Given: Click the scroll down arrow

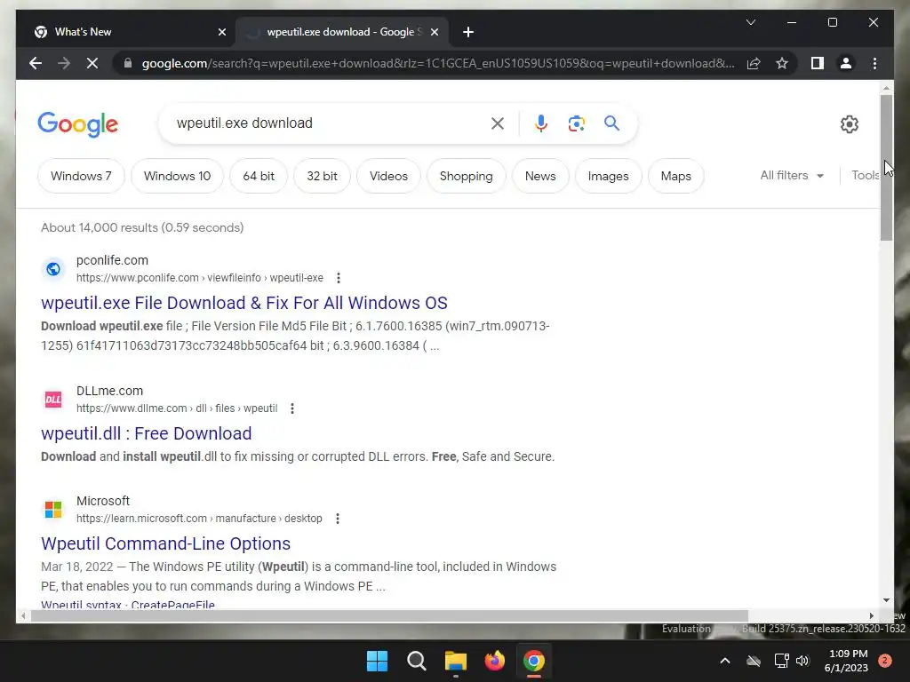Looking at the screenshot, I should pos(886,600).
